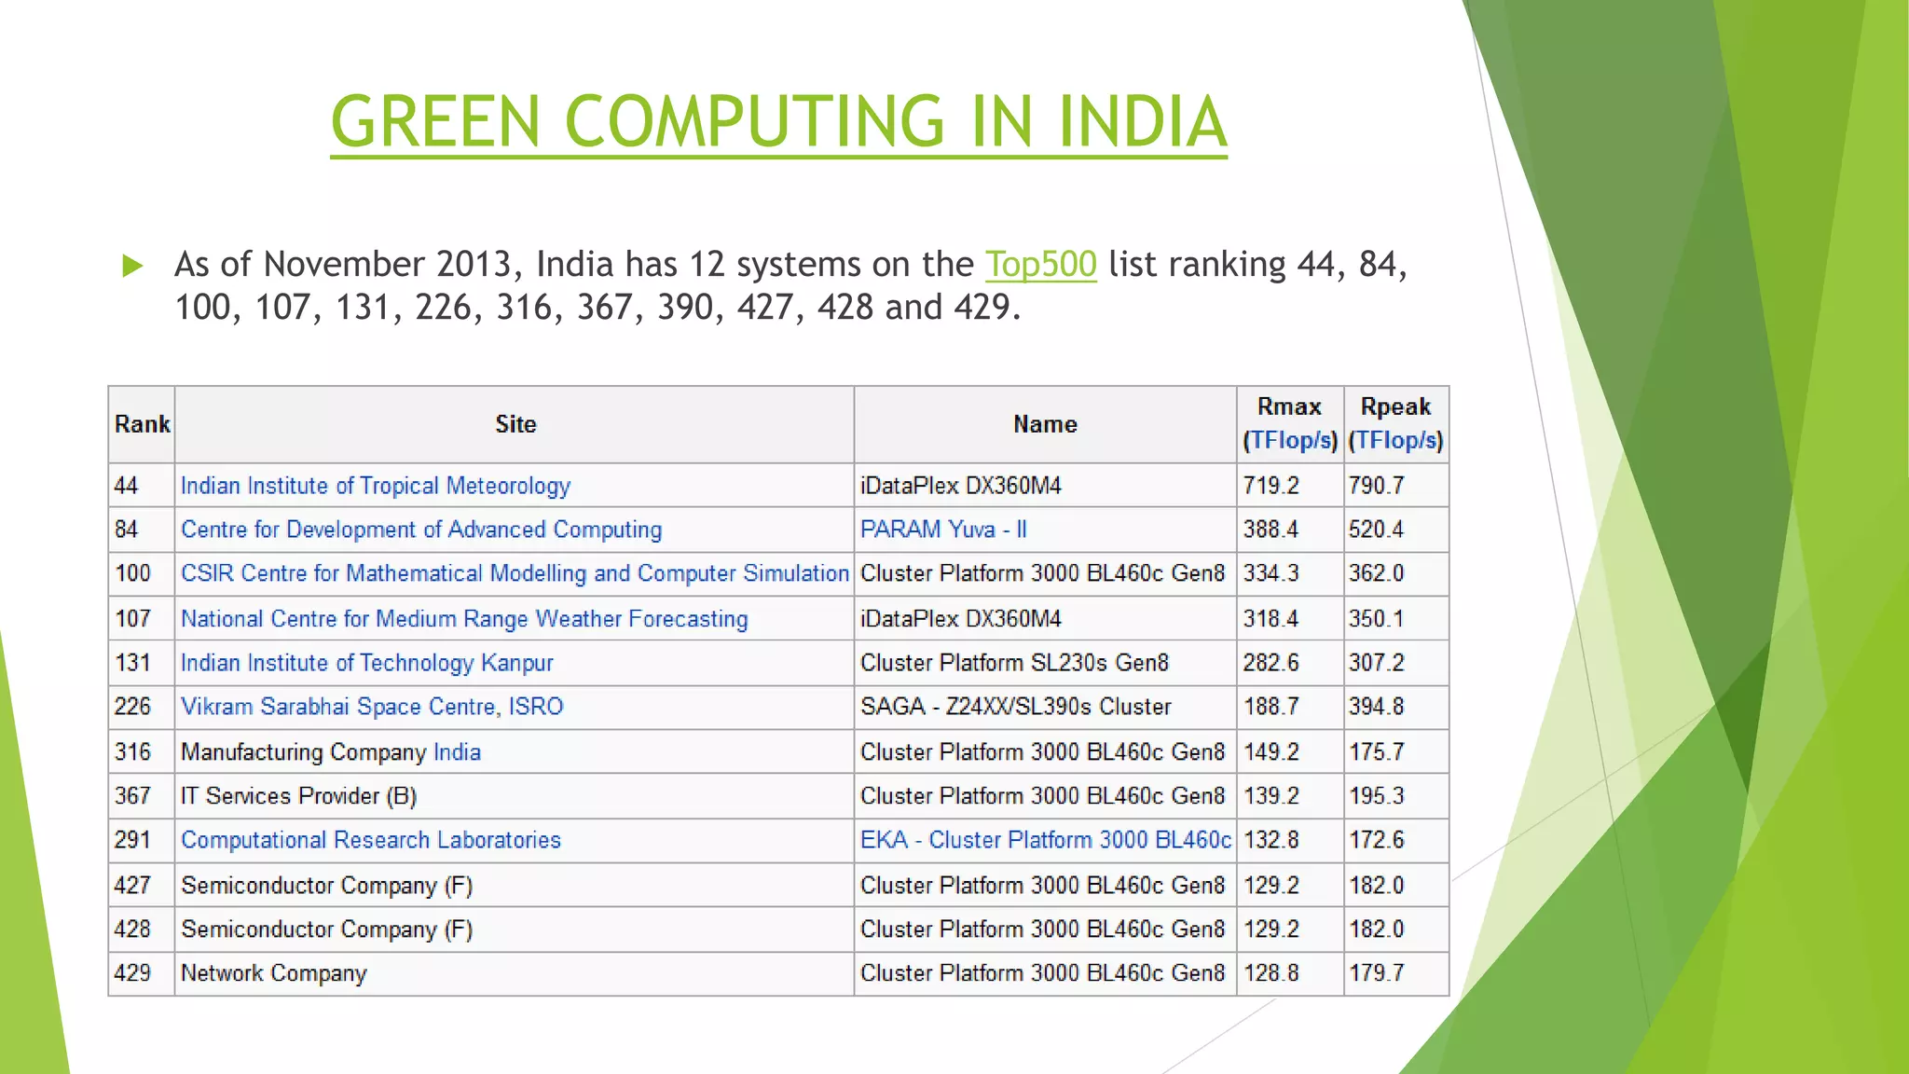Click Rpeak value 307.2
Image resolution: width=1909 pixels, height=1074 pixels.
(1376, 663)
